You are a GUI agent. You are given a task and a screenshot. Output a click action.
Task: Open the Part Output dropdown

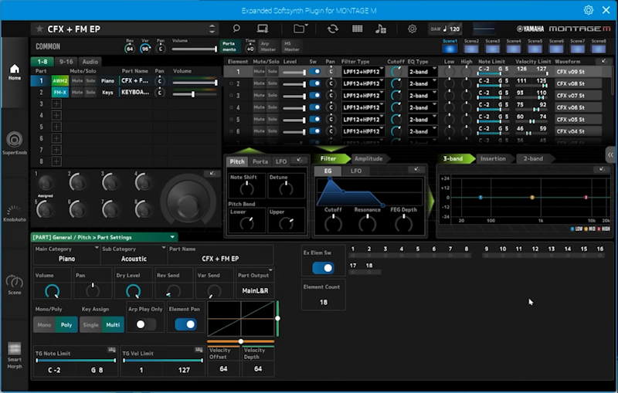pos(255,283)
